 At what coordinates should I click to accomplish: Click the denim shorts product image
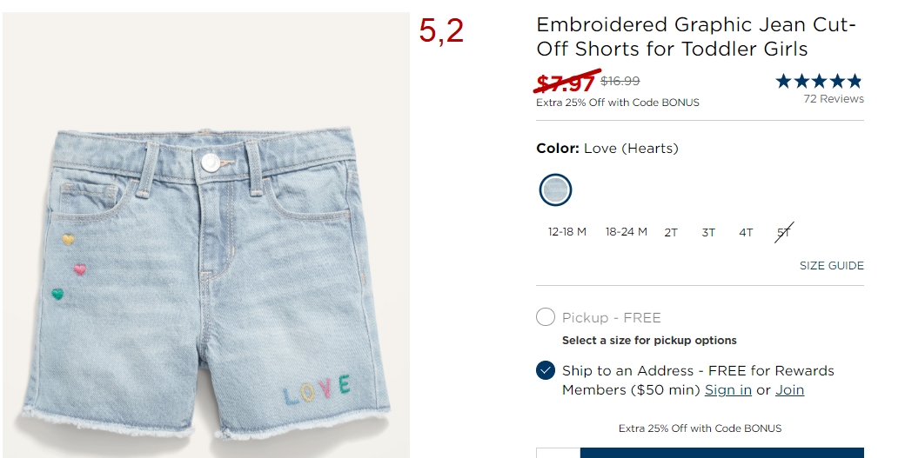click(x=206, y=235)
